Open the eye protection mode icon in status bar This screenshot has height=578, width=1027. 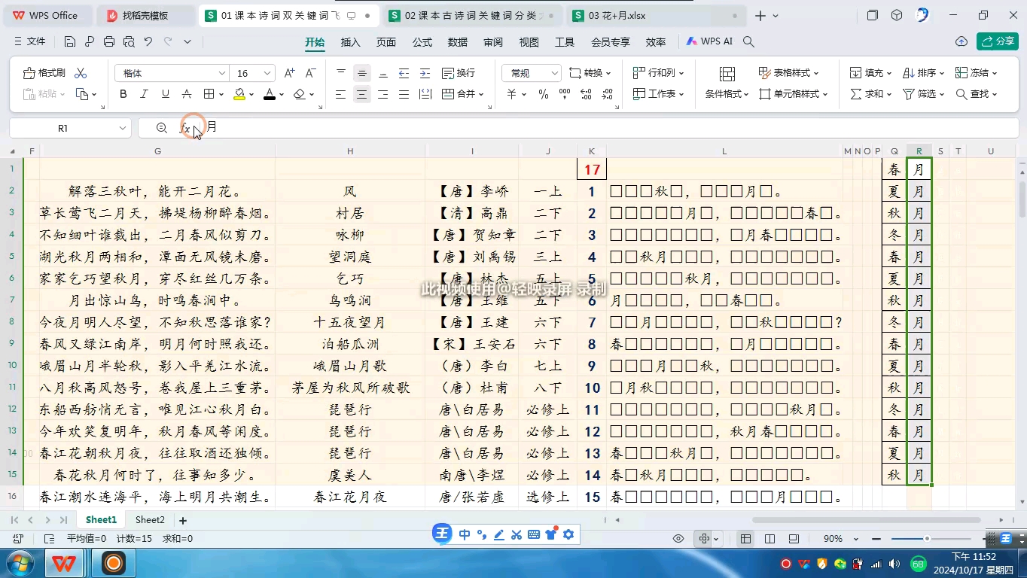coord(678,539)
